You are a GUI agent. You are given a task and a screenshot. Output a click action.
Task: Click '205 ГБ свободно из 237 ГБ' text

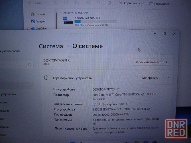tap(91, 25)
